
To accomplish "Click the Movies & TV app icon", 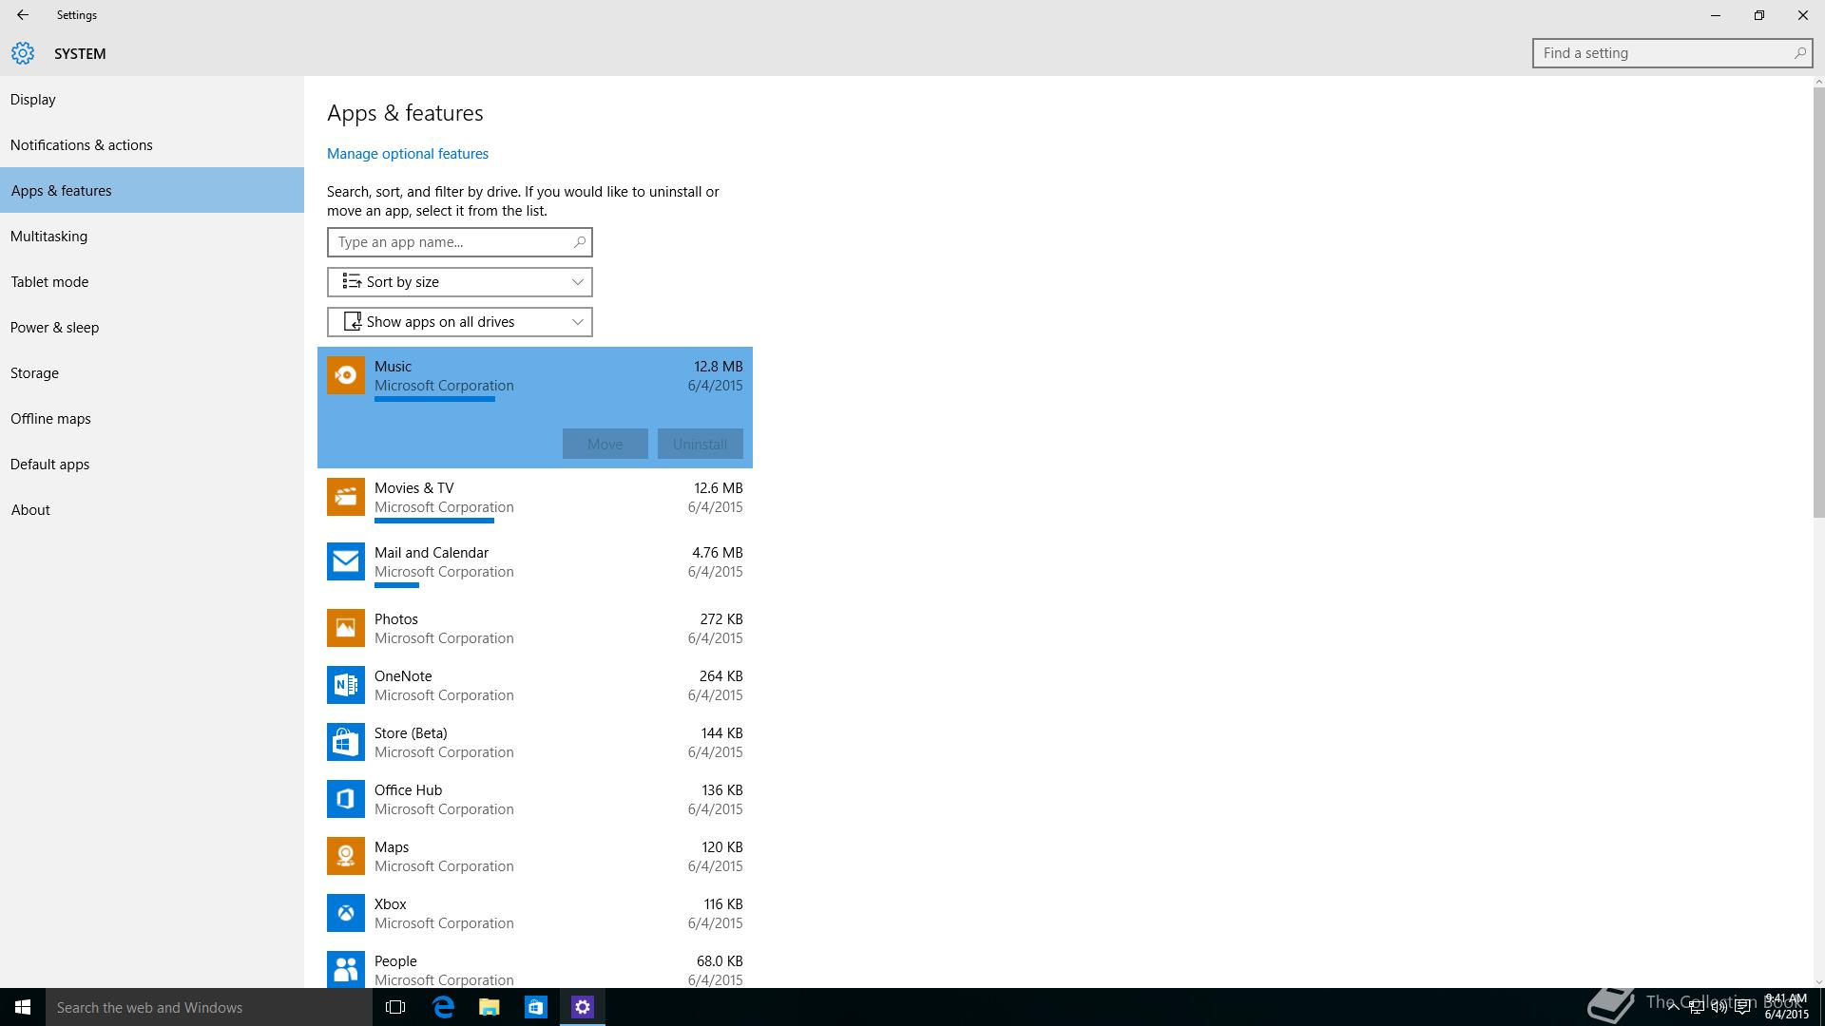I will 346,497.
